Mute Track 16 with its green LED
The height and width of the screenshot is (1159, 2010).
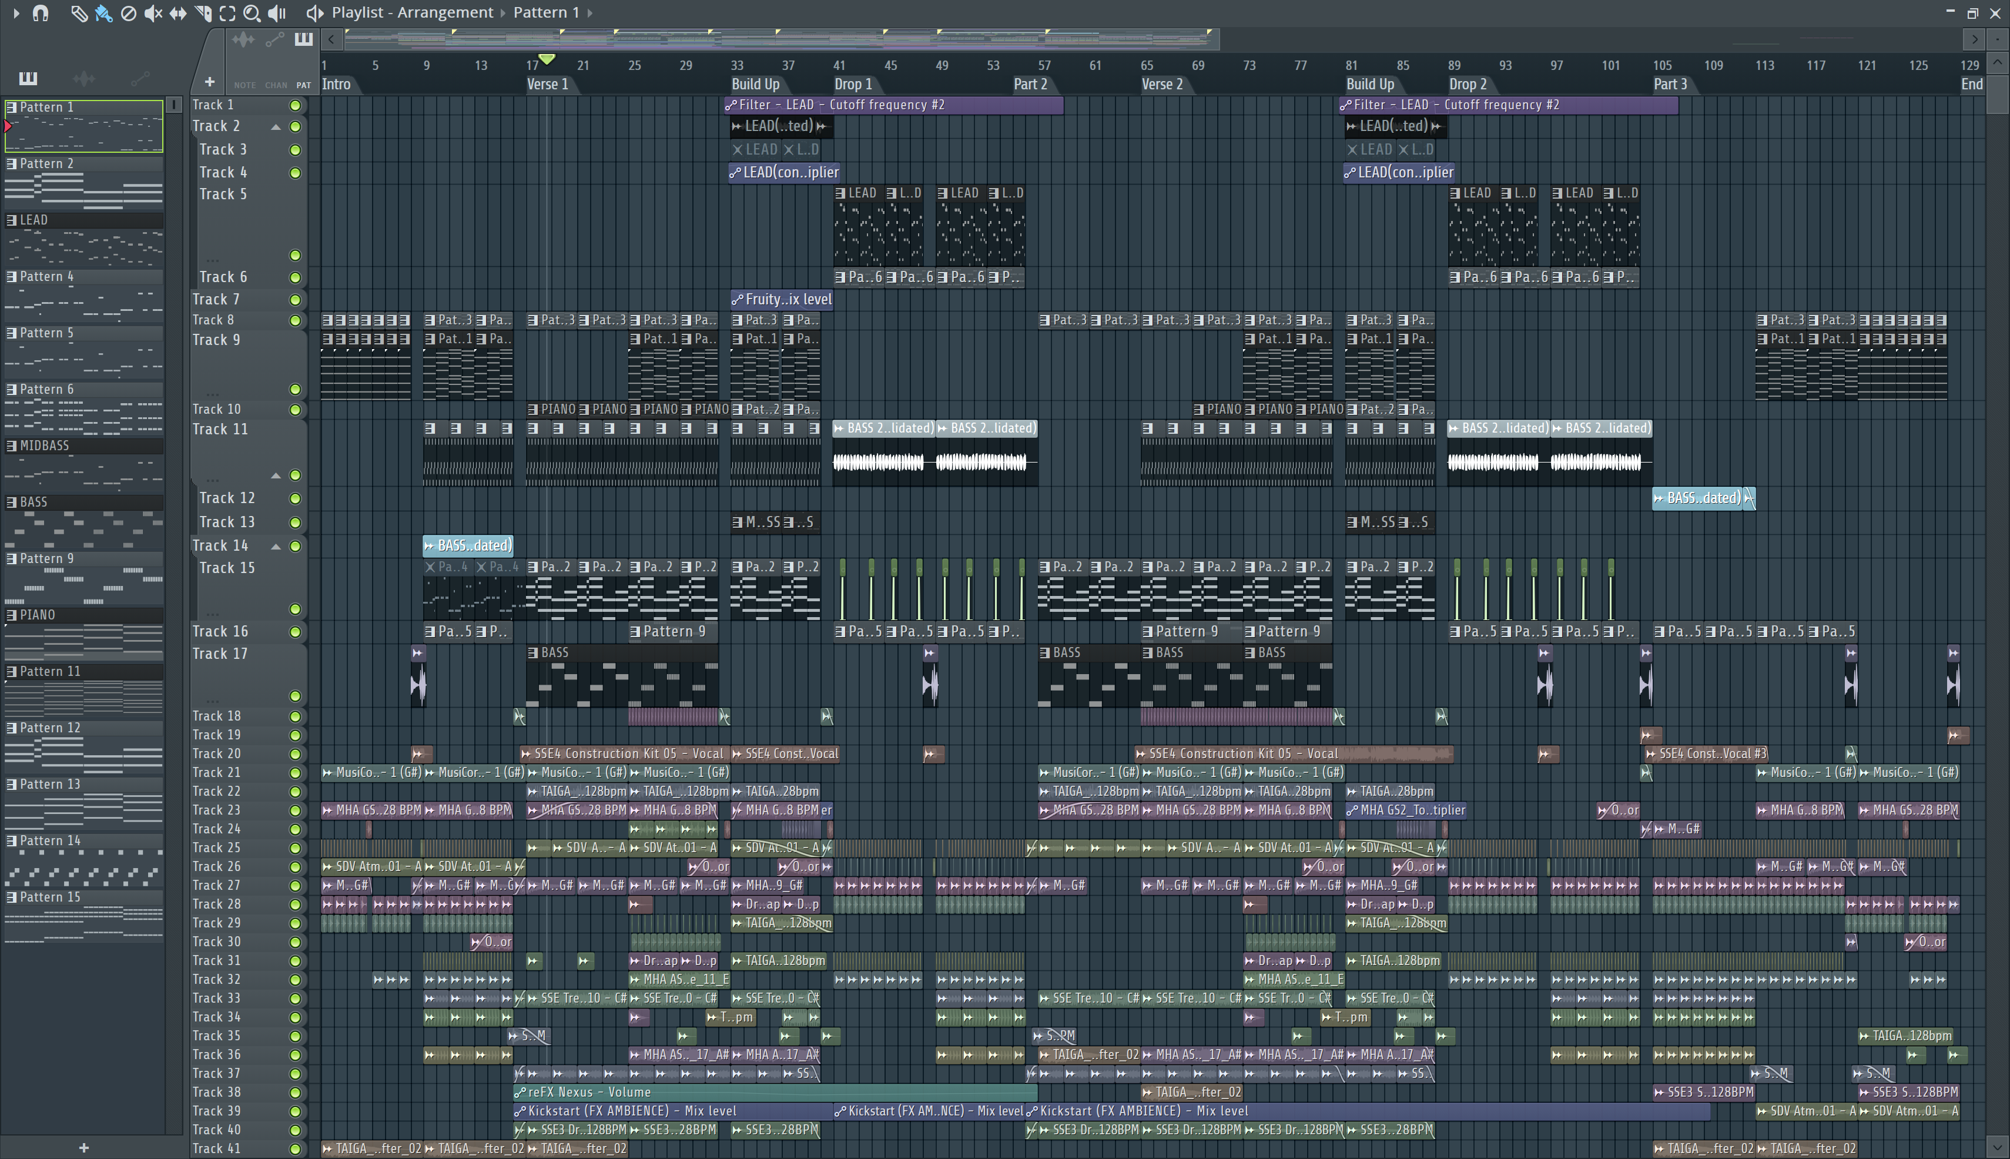(296, 632)
